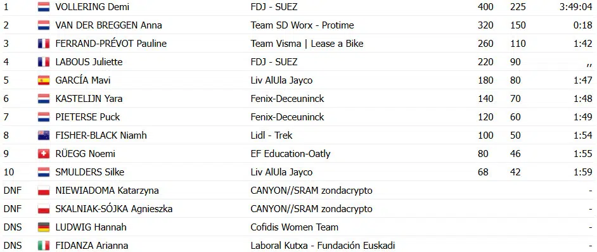Click the Swiss flag next to RÜEGG Noemi

click(44, 154)
